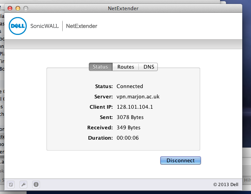Click the Dell logo

tap(17, 26)
